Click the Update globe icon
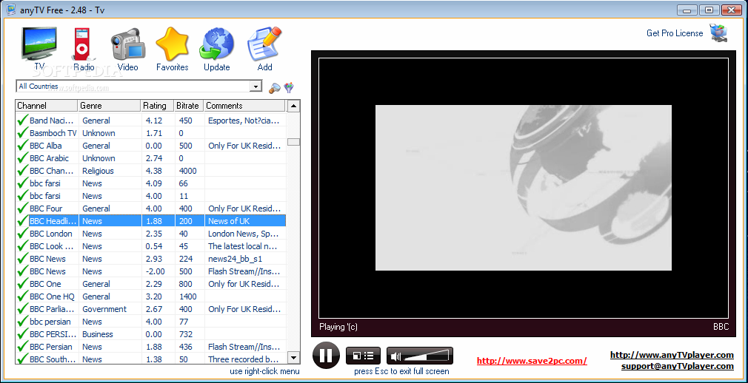This screenshot has width=748, height=383. pos(216,44)
